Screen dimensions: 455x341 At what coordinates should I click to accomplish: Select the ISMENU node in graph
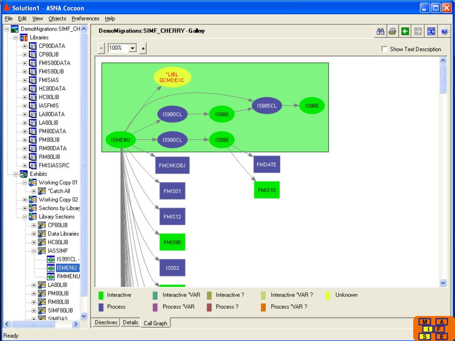click(120, 140)
